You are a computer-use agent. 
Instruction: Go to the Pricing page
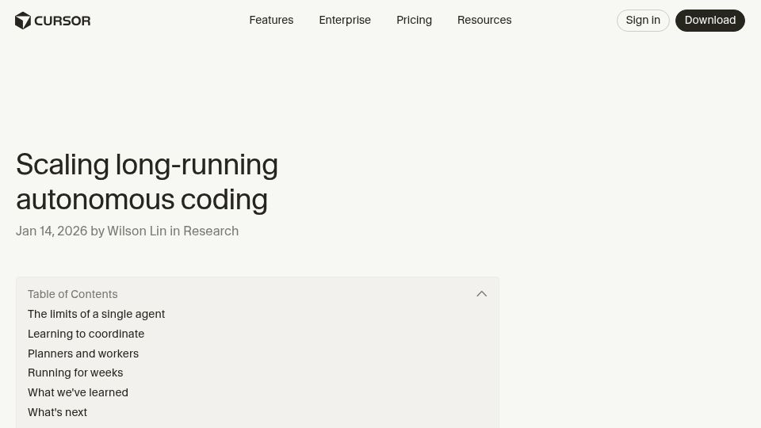click(x=414, y=20)
